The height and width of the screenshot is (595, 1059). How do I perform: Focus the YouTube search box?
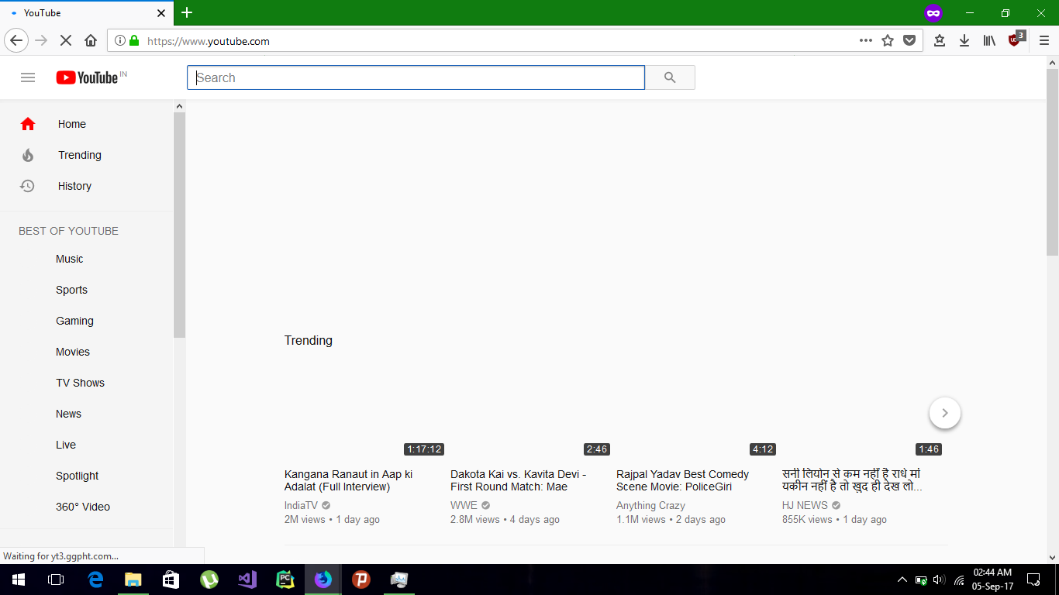pos(416,77)
